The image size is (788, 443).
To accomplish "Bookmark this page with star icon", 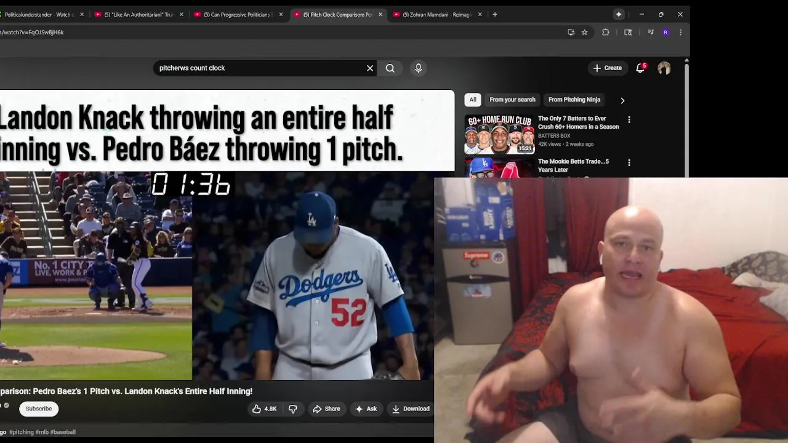I will pyautogui.click(x=585, y=32).
